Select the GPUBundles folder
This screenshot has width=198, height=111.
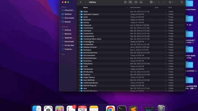(x=131, y=72)
